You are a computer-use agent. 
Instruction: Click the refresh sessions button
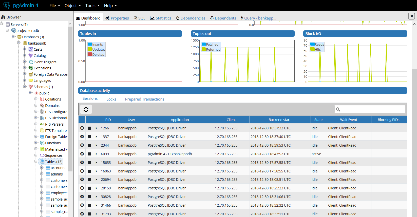pyautogui.click(x=86, y=109)
